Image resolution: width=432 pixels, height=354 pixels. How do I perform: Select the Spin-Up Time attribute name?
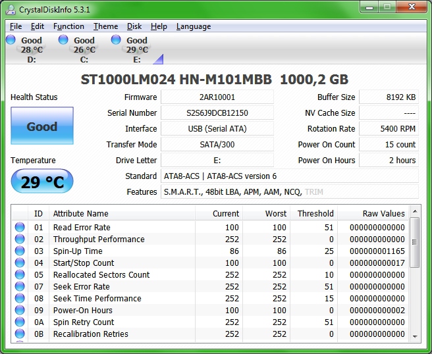(78, 251)
